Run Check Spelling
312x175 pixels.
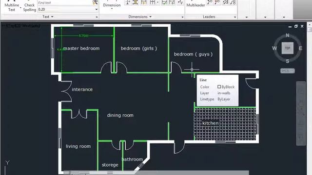point(29,6)
